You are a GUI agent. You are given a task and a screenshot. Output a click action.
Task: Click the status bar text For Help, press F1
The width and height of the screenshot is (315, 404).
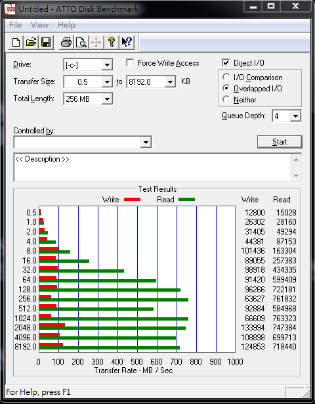point(38,392)
